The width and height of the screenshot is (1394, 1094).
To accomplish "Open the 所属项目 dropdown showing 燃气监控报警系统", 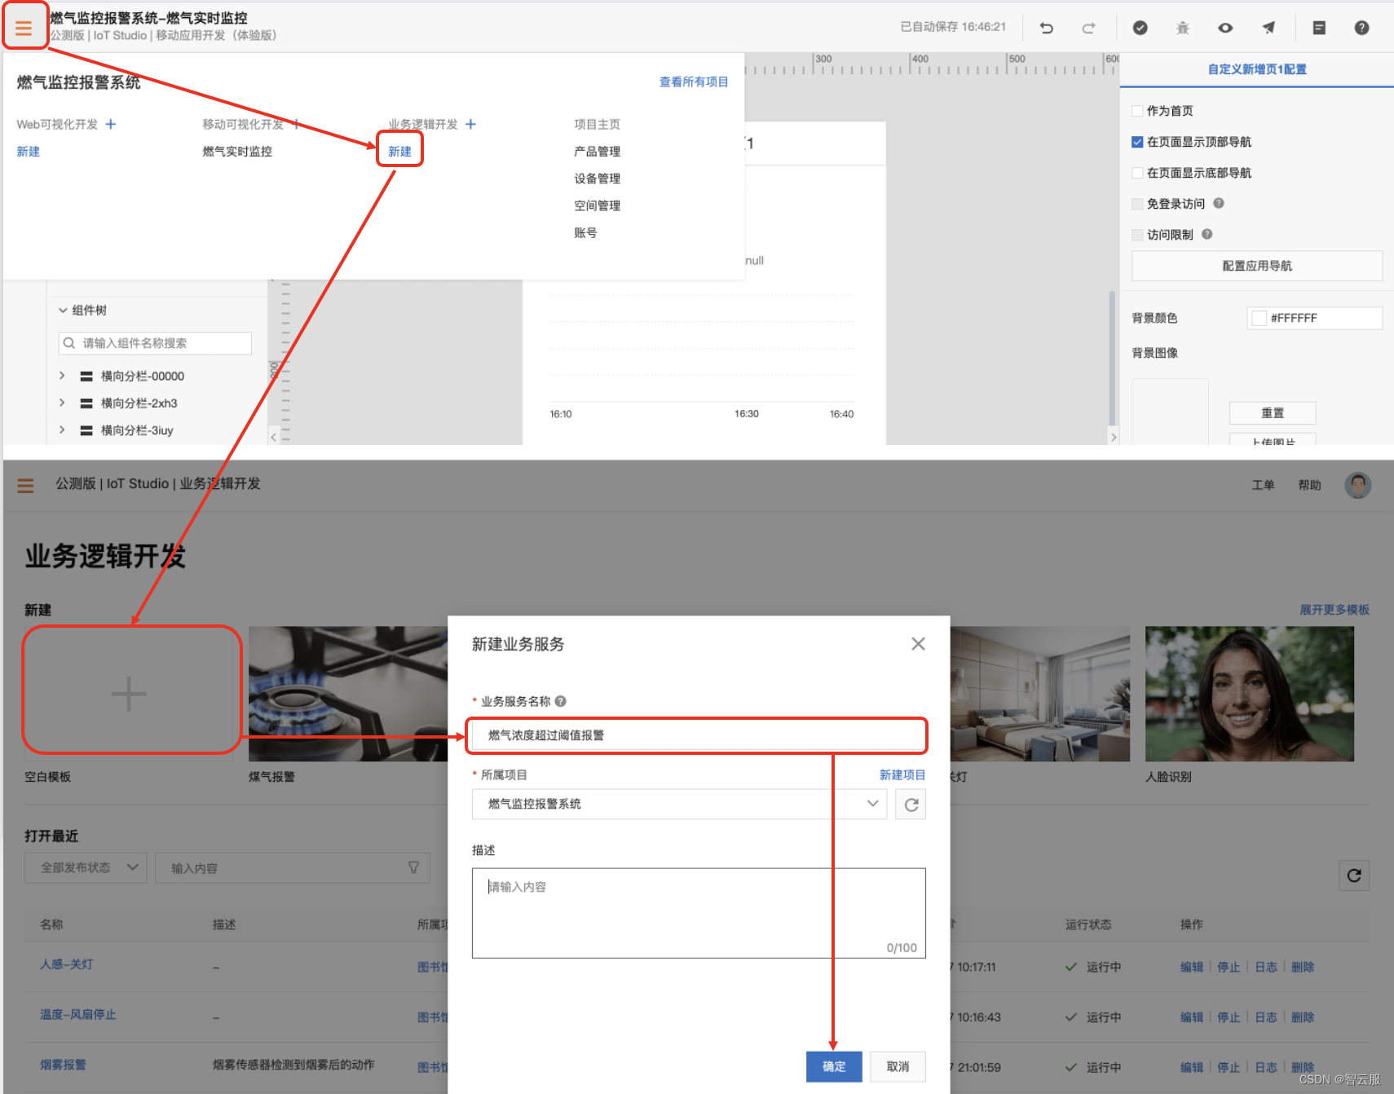I will coord(679,804).
